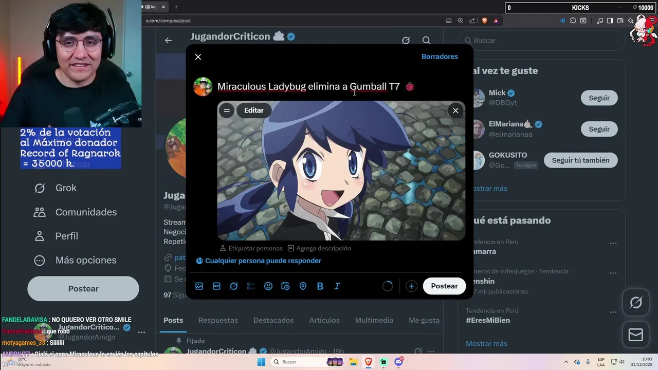Click Etiquetar personas under the image
This screenshot has height=370, width=658.
(x=251, y=248)
